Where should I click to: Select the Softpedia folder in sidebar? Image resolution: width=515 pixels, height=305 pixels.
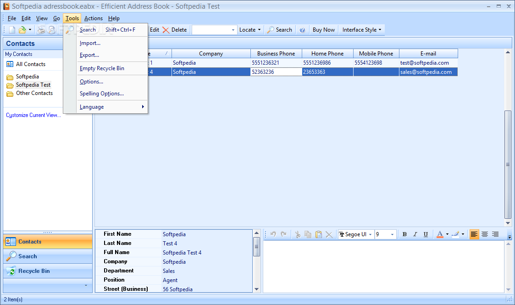tap(27, 77)
